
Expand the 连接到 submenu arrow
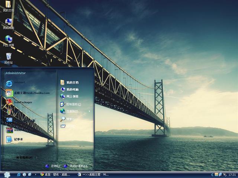(89, 111)
